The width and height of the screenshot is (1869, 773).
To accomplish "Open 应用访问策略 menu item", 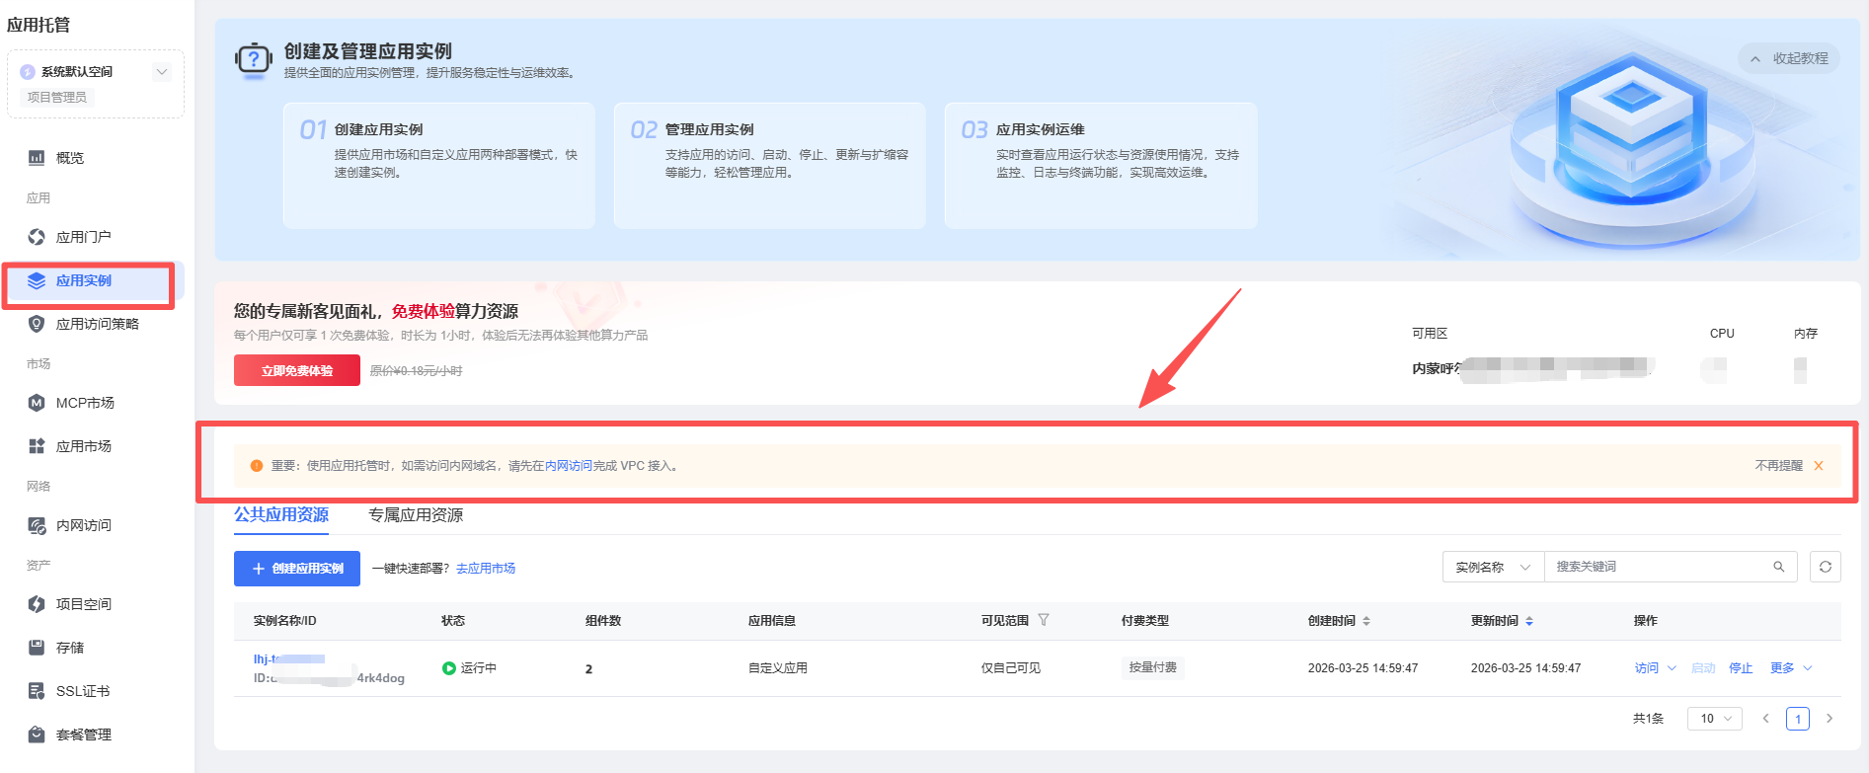I will 98,324.
